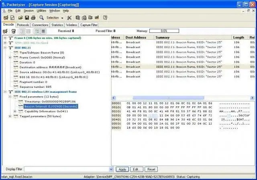The image size is (257, 180).
Task: Open the File menu
Action: pyautogui.click(x=10, y=11)
